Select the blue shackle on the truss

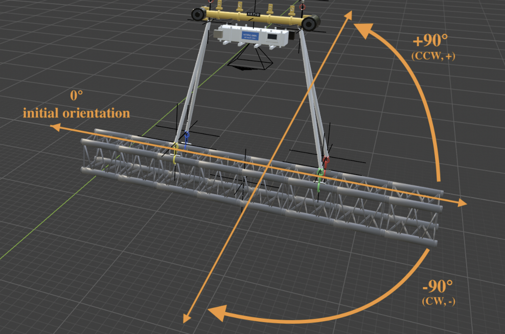[x=186, y=139]
